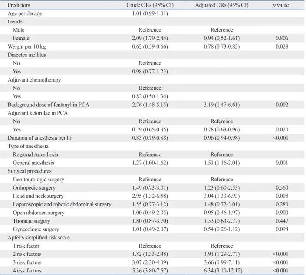Viewport: 306px width, 275px height.
Task: Click adjusted OR '0.94 (0.52-1.61)'
Action: click(222, 38)
